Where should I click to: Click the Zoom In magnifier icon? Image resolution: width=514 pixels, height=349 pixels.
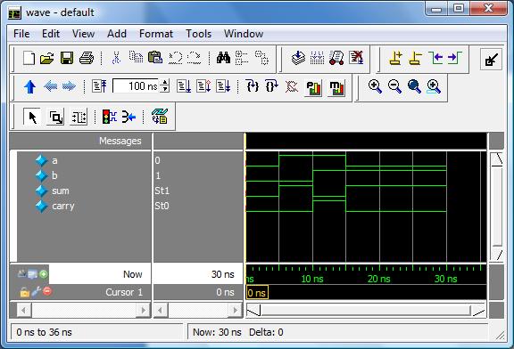click(375, 86)
